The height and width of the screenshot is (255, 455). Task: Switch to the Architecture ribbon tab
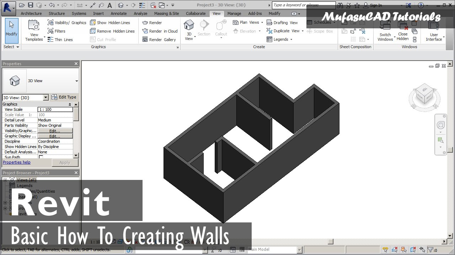(31, 13)
